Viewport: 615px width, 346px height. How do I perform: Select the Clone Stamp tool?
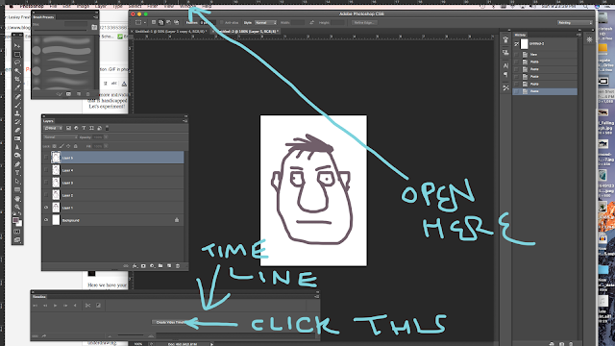(17, 113)
